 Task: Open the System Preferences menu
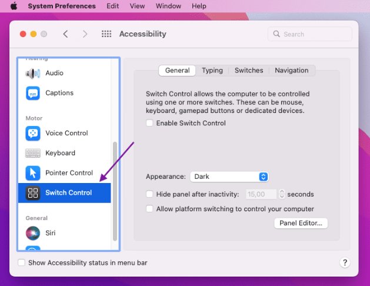tap(62, 6)
